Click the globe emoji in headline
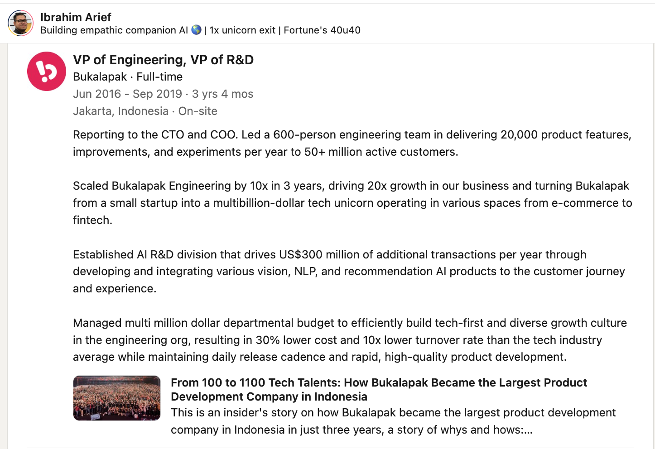Screen dimensions: 655x449 pyautogui.click(x=196, y=30)
